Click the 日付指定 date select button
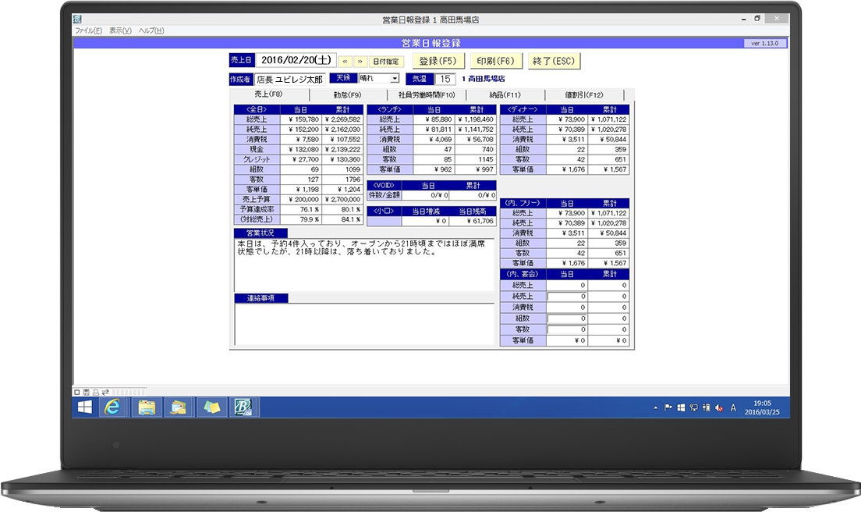 (387, 61)
